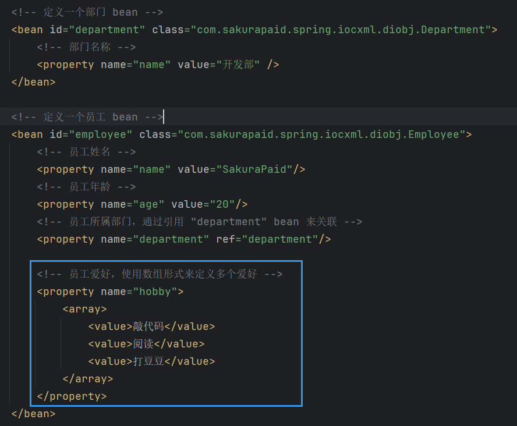Click the comment '员工姓名'

point(86,152)
